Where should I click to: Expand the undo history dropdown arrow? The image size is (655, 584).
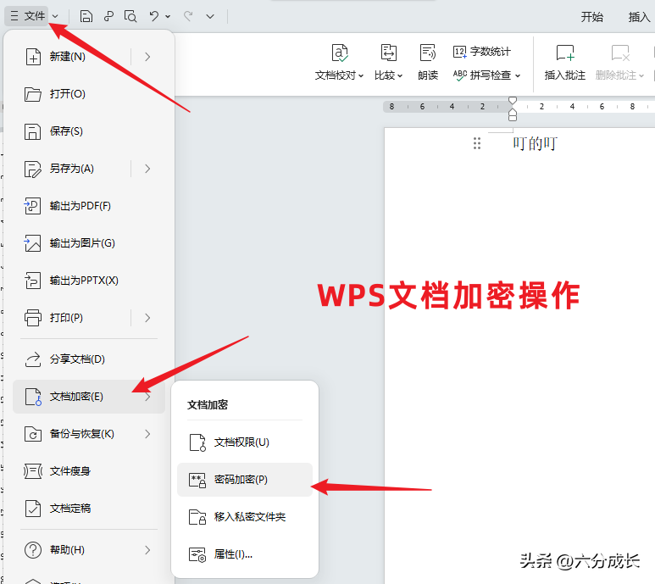[168, 17]
